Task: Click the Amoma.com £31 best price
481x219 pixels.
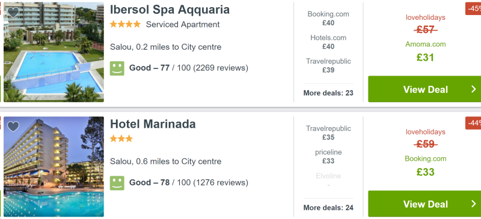Action: click(x=426, y=52)
